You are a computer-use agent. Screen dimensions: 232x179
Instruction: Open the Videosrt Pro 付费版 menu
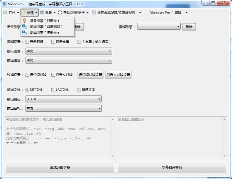pyautogui.click(x=168, y=13)
